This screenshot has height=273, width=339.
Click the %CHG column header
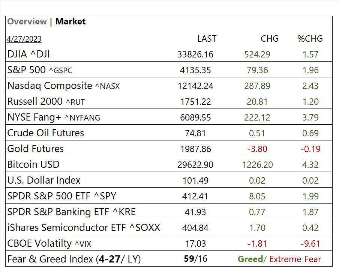pyautogui.click(x=310, y=39)
